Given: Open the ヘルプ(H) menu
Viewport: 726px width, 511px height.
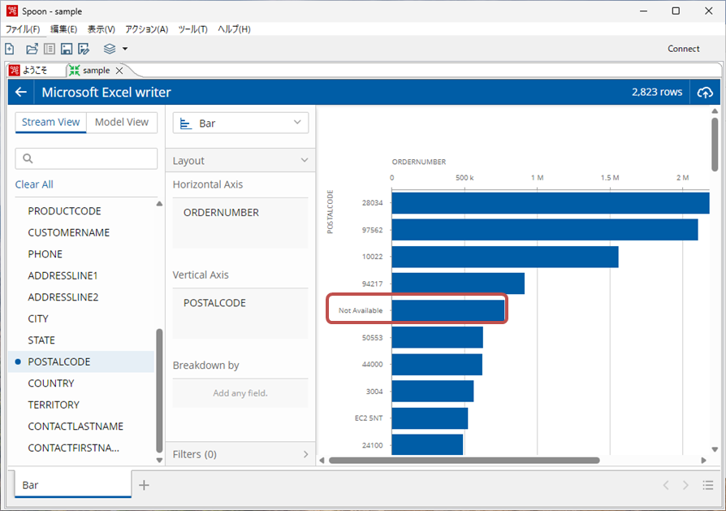Looking at the screenshot, I should coord(234,29).
